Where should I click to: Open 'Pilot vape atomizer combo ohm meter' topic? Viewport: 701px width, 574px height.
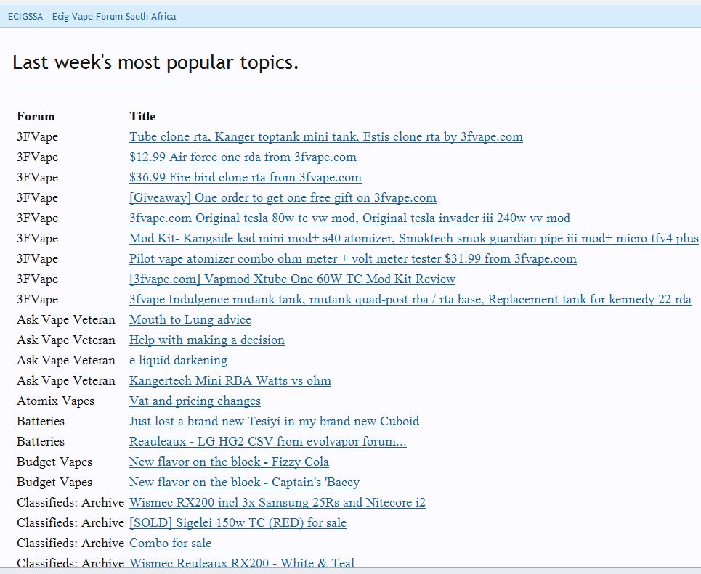(x=353, y=258)
